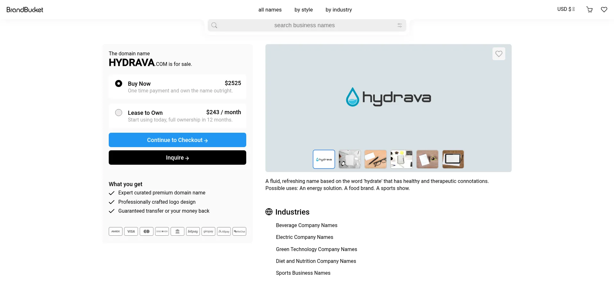
Task: Select the glasses and card mockup thumbnail
Action: 375,159
